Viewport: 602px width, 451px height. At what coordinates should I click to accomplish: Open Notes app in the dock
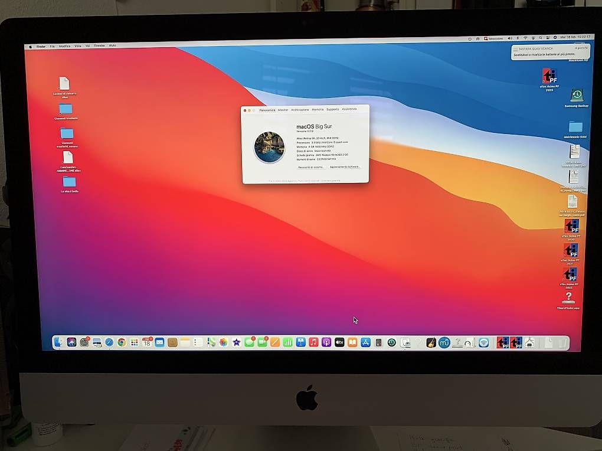(x=185, y=342)
